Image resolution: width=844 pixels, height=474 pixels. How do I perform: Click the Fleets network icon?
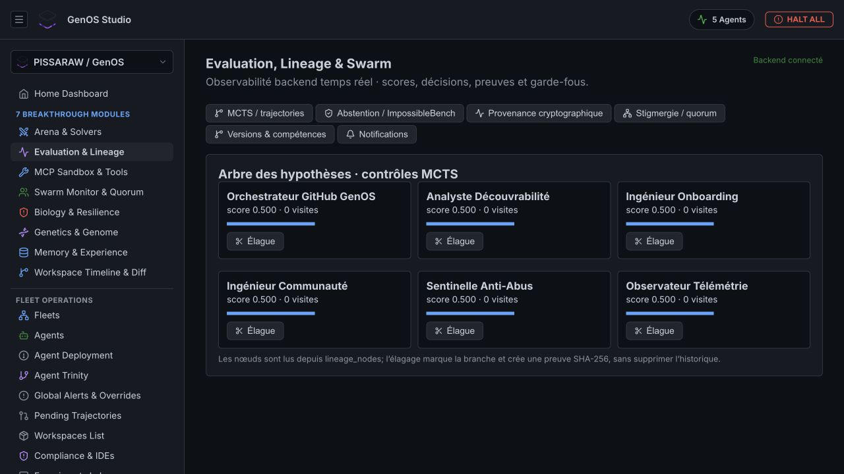tap(24, 315)
